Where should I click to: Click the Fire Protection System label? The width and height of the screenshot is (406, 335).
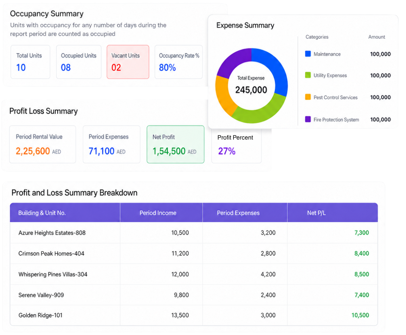point(336,120)
